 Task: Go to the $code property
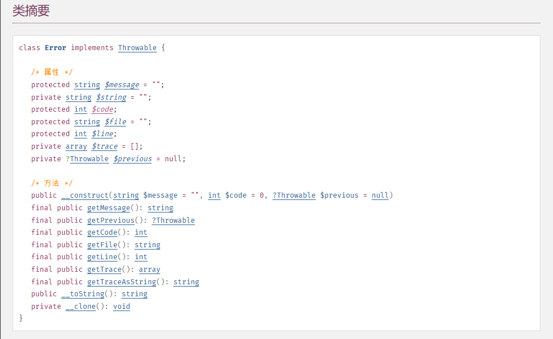pyautogui.click(x=103, y=109)
